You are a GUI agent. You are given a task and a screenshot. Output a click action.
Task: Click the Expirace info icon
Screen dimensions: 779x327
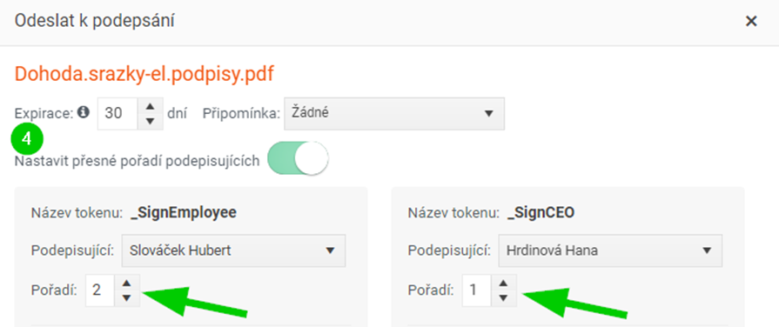[x=84, y=113]
